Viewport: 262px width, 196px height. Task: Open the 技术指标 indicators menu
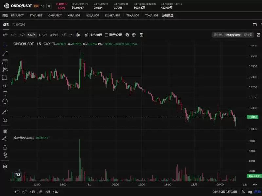click(x=93, y=35)
